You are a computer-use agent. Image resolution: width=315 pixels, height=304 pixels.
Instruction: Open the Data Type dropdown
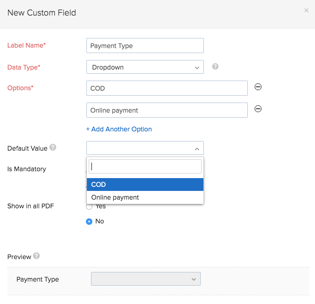(145, 67)
